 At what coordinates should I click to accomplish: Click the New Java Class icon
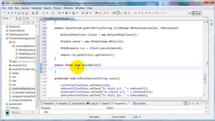tap(87, 13)
